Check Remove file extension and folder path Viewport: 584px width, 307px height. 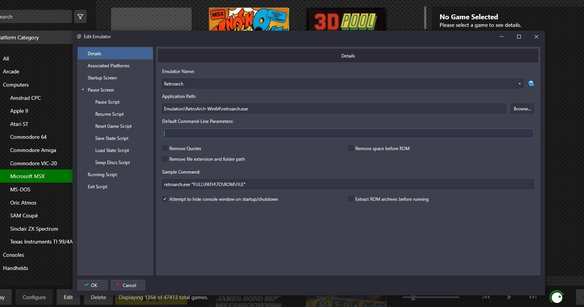[x=165, y=159]
